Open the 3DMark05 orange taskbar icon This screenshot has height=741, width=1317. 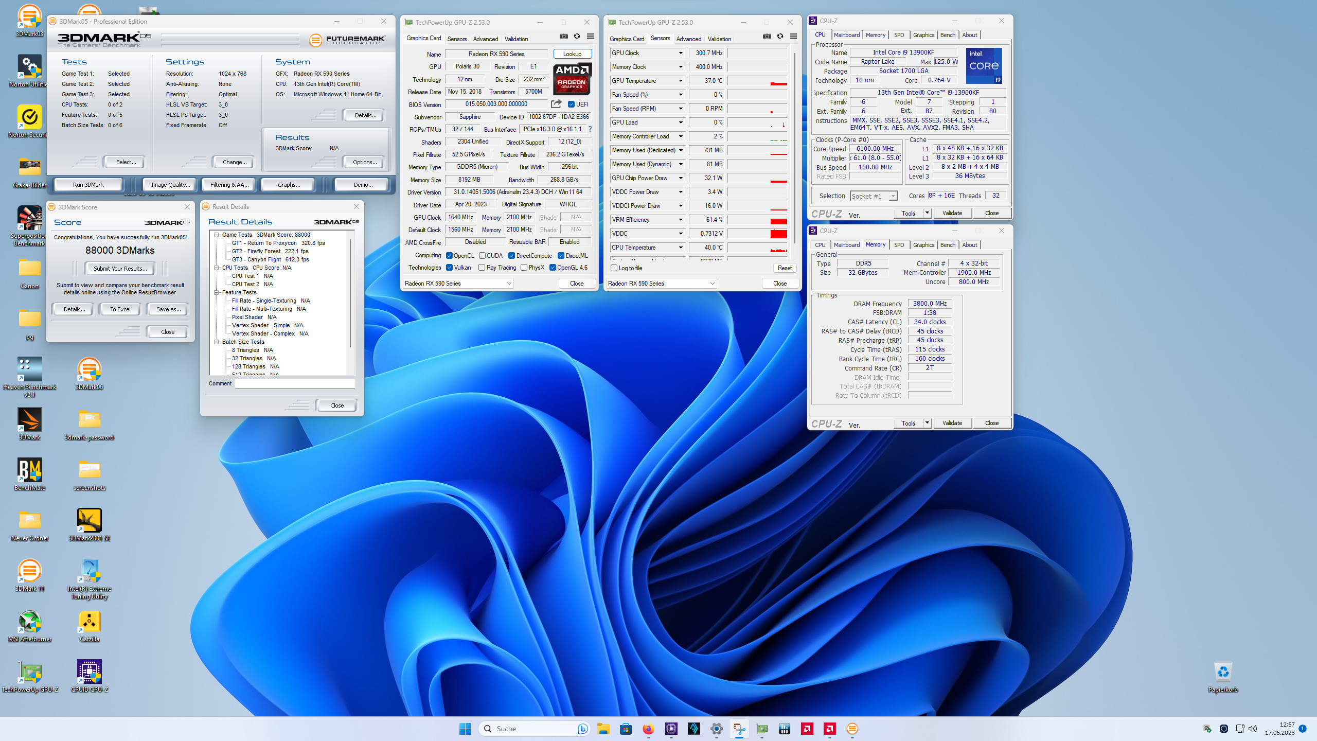[852, 729]
